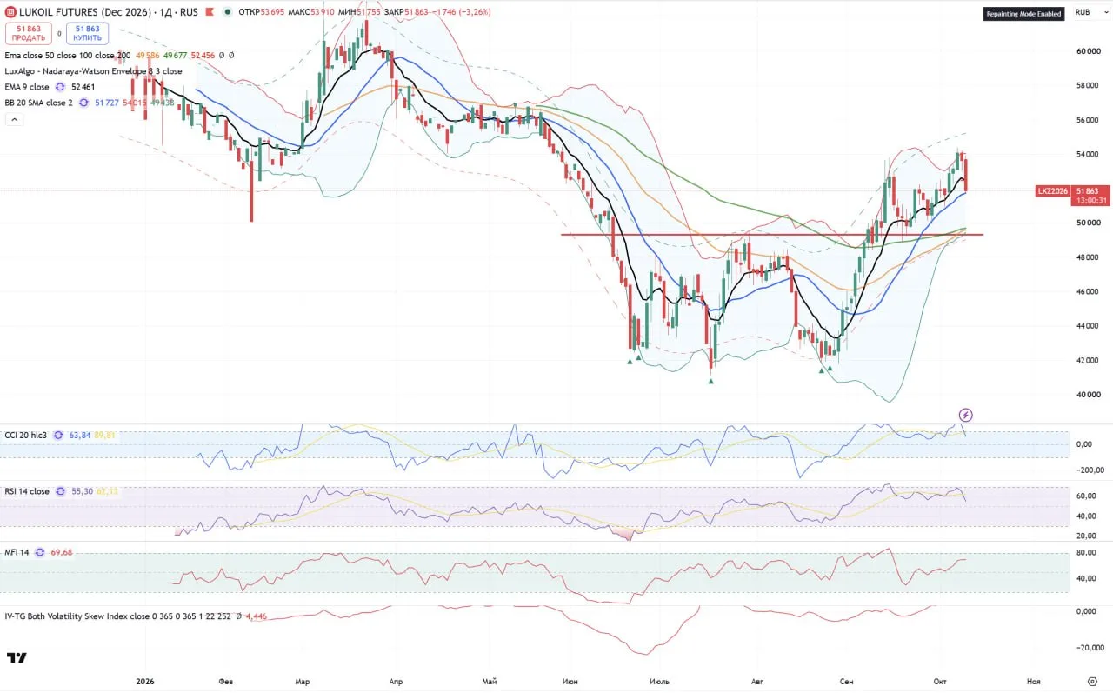The image size is (1113, 693).
Task: Click the Сен month label on time axis
Action: [846, 681]
